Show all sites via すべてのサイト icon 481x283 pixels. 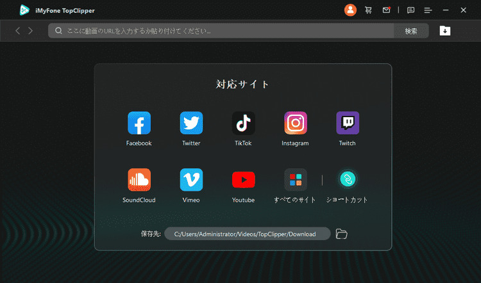click(x=296, y=180)
